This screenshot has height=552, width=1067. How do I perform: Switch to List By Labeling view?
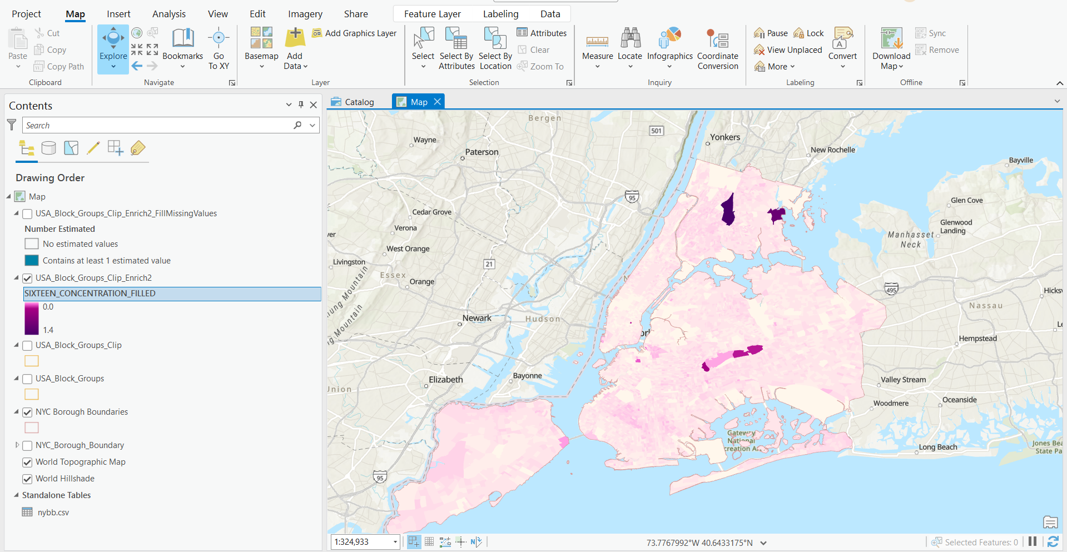138,148
